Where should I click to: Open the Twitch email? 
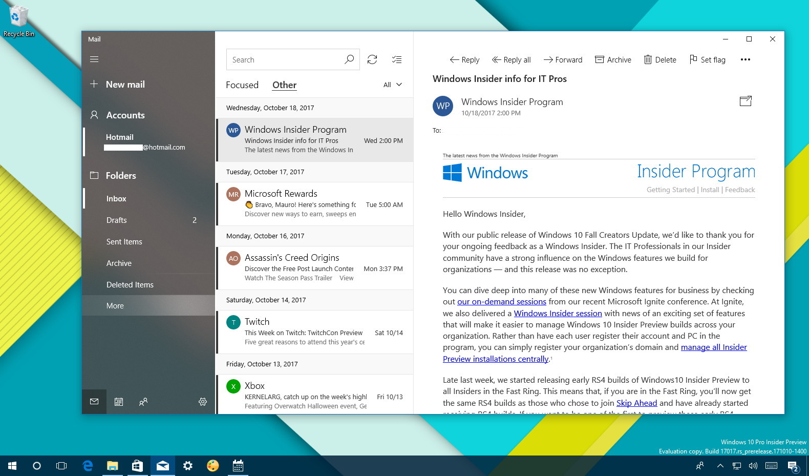click(x=315, y=332)
